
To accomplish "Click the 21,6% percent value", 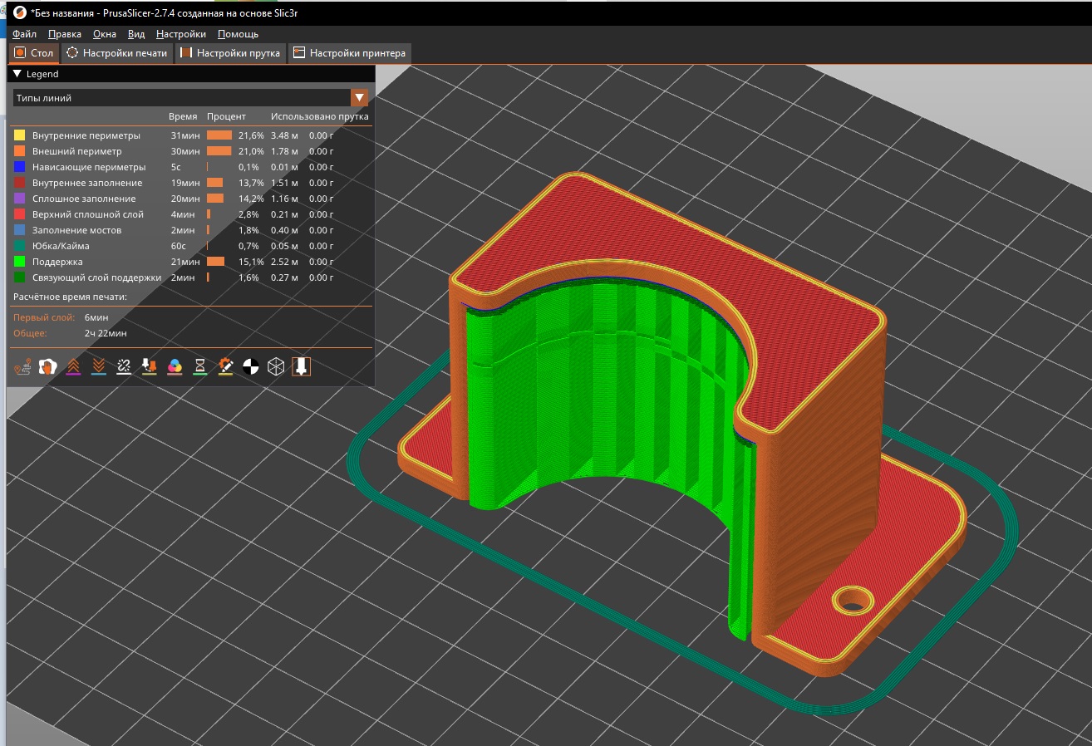I will pos(251,135).
